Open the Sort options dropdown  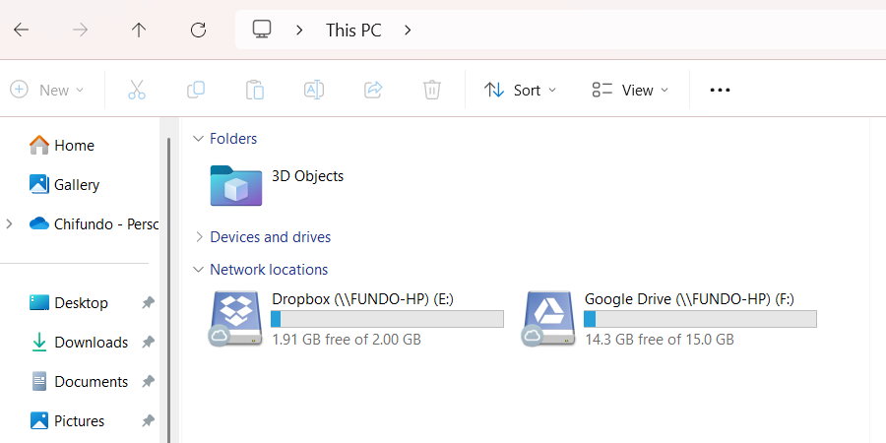521,90
